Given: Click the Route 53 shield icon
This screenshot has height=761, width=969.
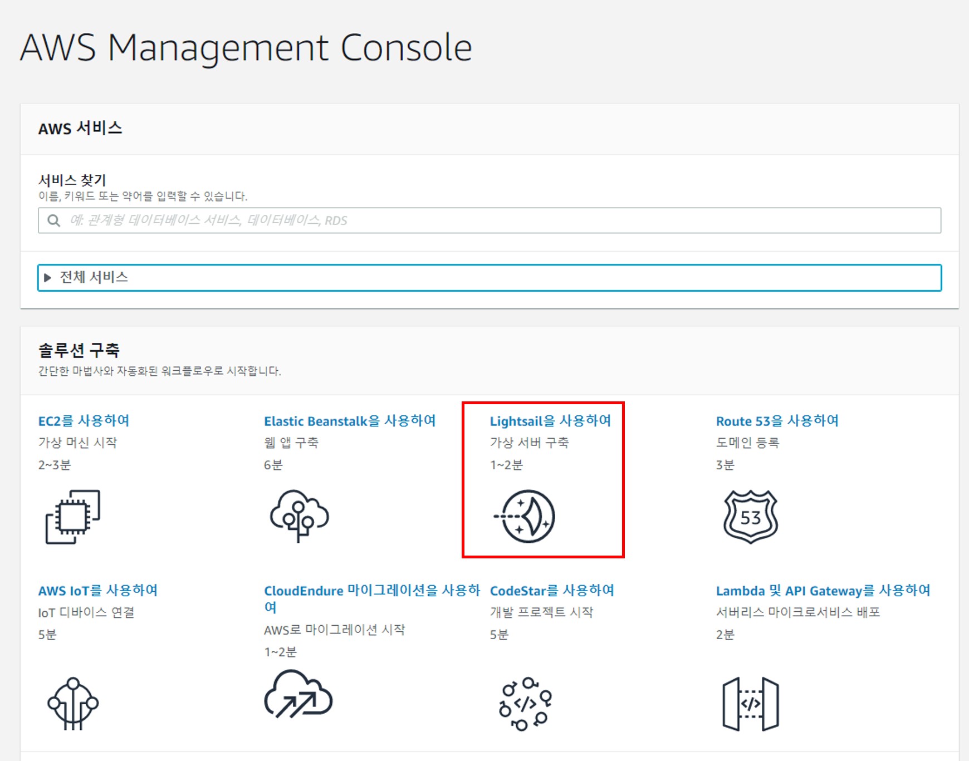Looking at the screenshot, I should click(750, 517).
